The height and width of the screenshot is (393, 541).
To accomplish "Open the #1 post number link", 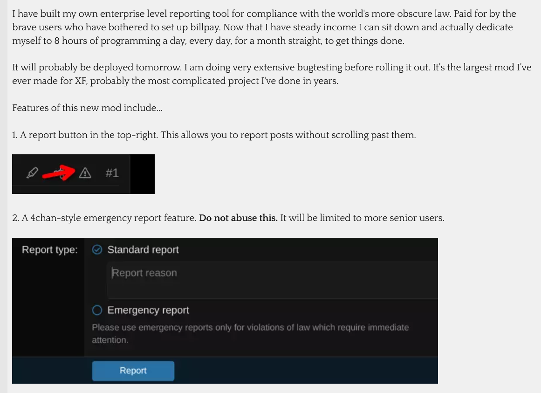I will click(x=112, y=173).
